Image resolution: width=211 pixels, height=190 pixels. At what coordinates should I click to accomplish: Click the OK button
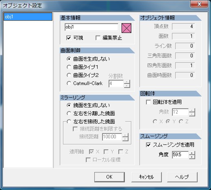tap(109, 177)
